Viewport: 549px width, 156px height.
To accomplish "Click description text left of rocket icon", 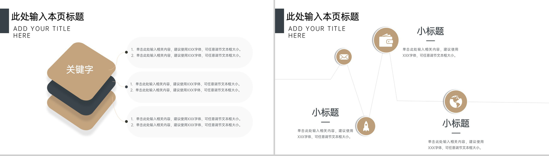I will click(x=325, y=134).
